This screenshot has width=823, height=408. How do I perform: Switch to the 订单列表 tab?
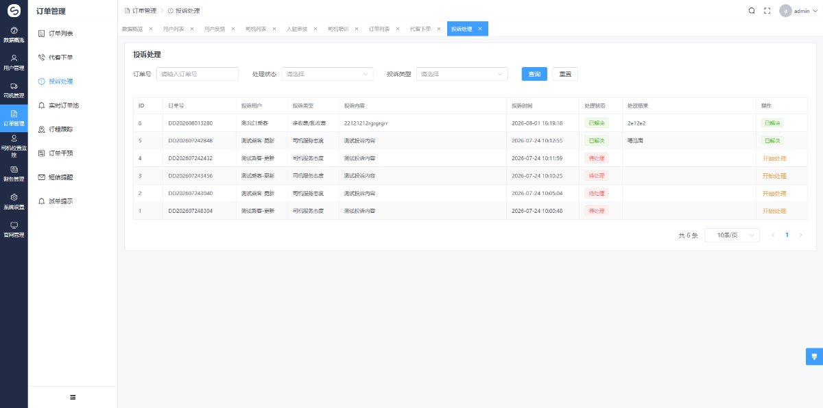click(x=379, y=29)
